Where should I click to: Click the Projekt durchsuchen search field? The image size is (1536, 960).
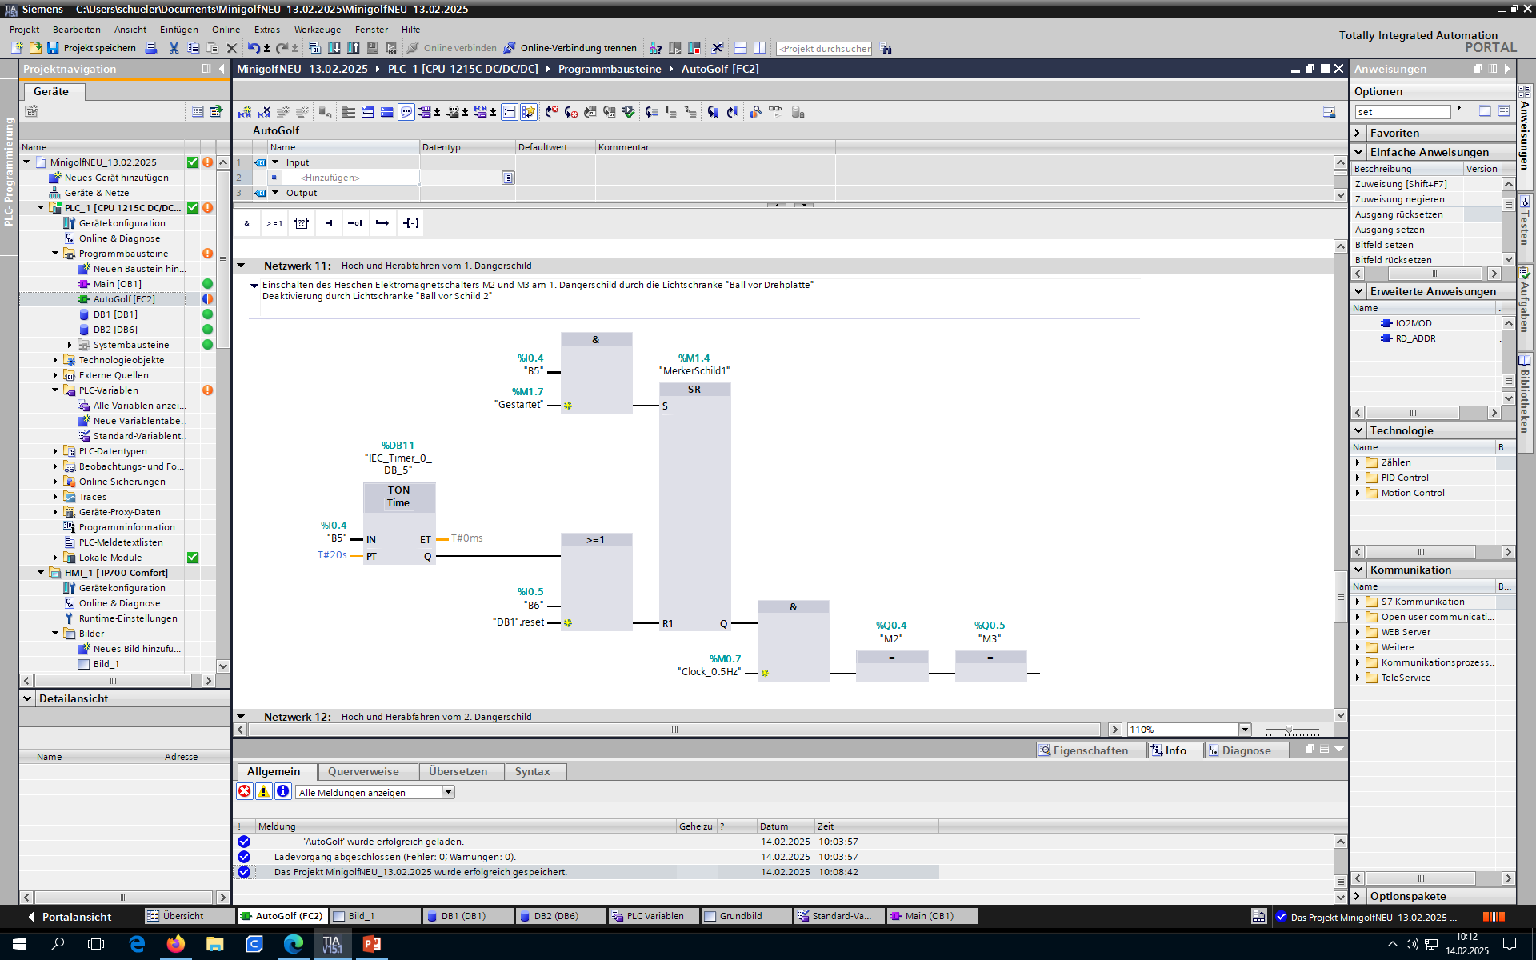825,49
